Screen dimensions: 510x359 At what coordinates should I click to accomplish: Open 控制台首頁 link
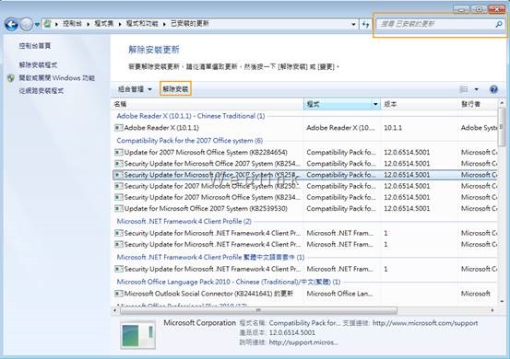point(35,46)
